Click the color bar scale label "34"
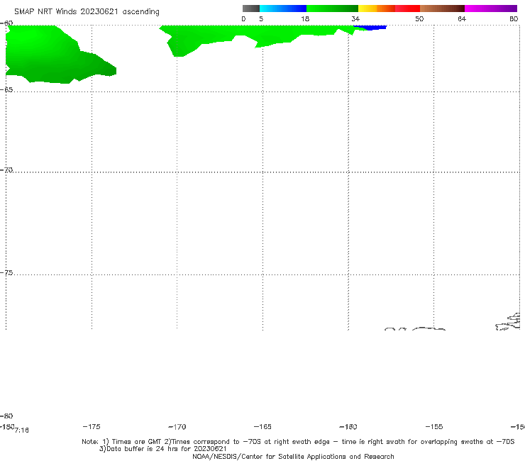The width and height of the screenshot is (525, 461). (355, 19)
